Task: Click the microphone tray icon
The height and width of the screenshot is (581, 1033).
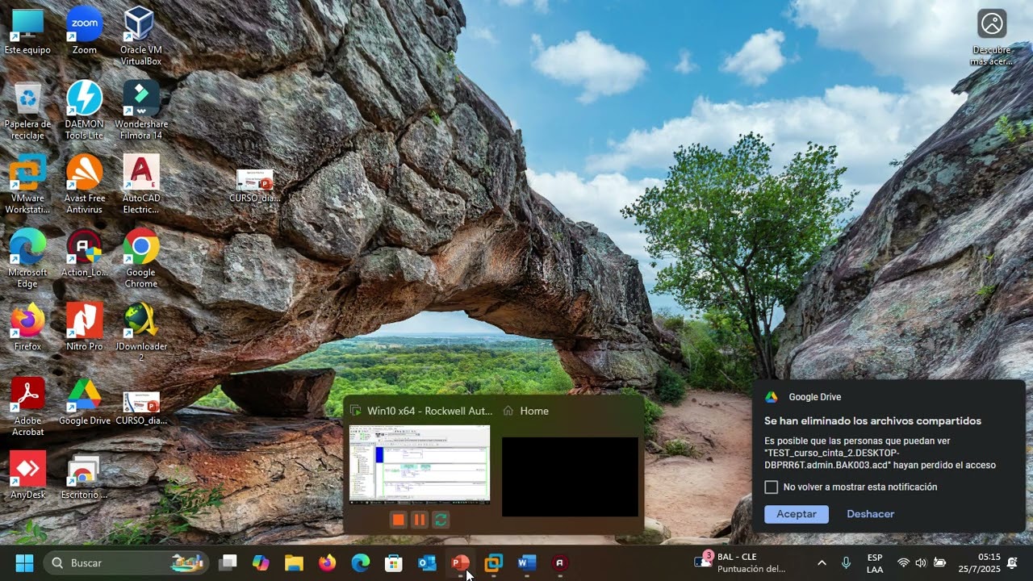Action: (x=846, y=562)
